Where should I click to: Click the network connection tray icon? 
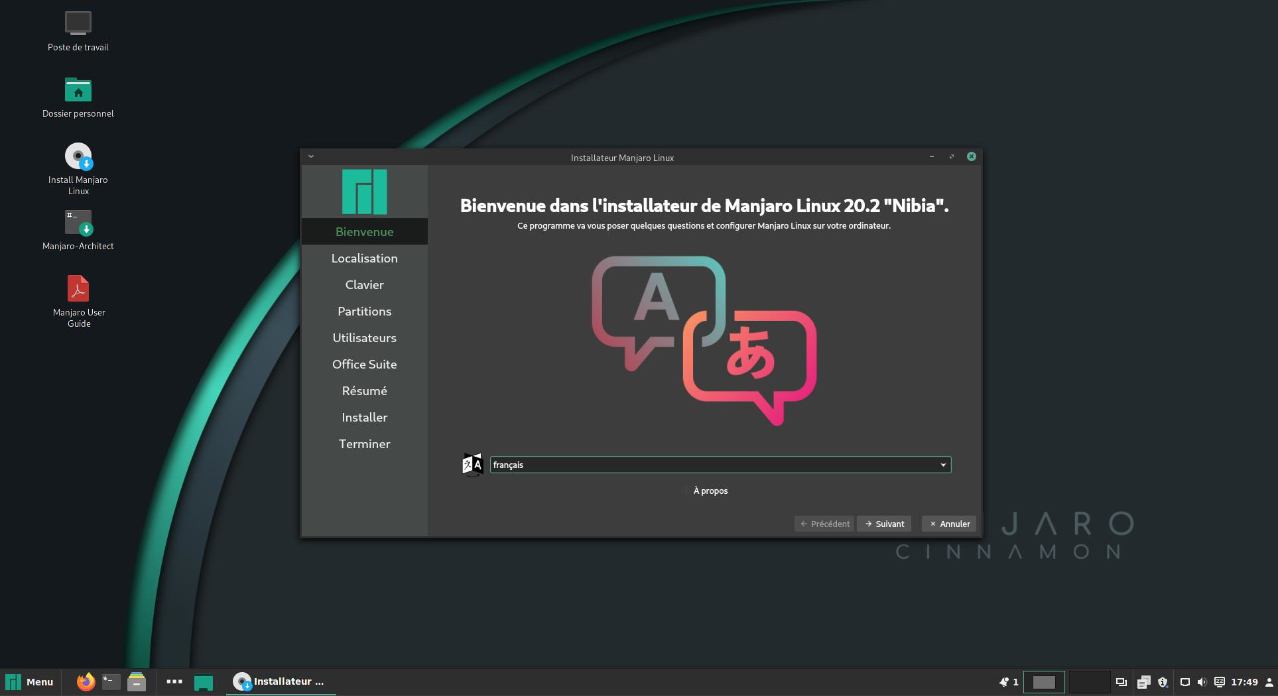[x=1185, y=682]
